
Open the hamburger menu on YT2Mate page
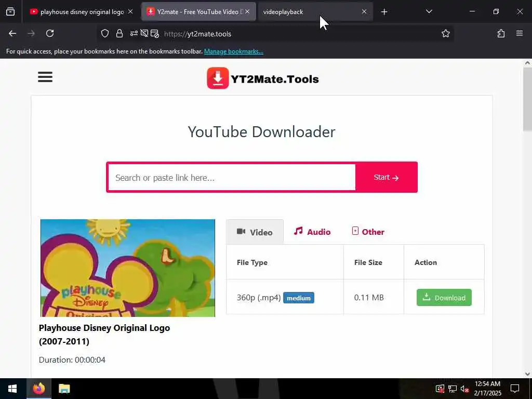pyautogui.click(x=45, y=77)
